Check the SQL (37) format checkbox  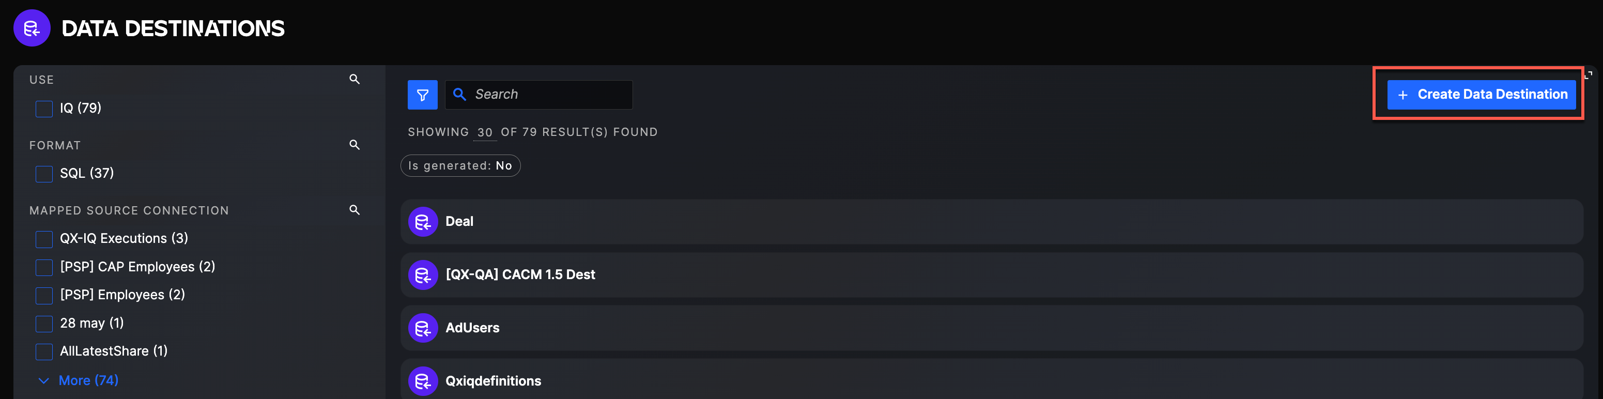(x=44, y=174)
